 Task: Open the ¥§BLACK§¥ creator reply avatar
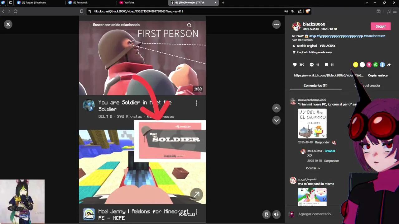(303, 152)
